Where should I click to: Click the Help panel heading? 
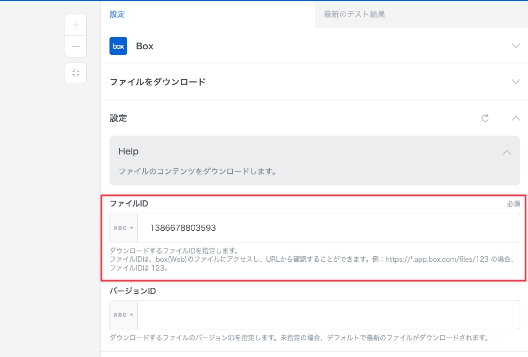(x=128, y=152)
